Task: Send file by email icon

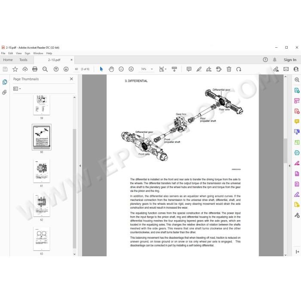Action: click(x=286, y=69)
